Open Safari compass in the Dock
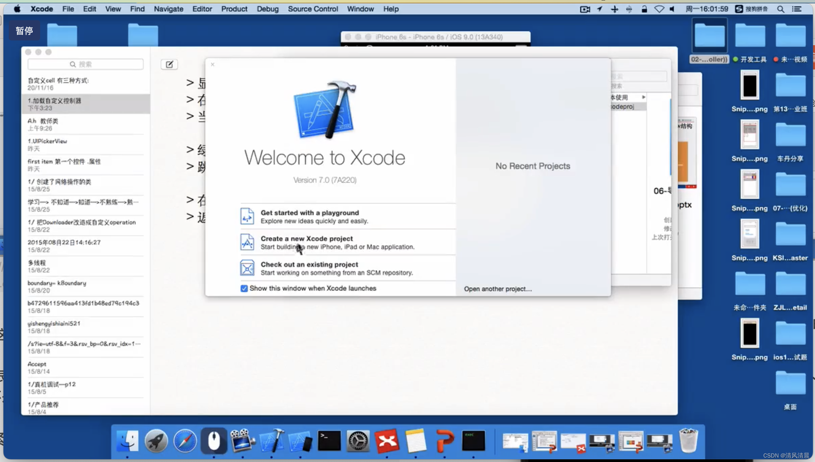The width and height of the screenshot is (815, 462). [x=185, y=441]
